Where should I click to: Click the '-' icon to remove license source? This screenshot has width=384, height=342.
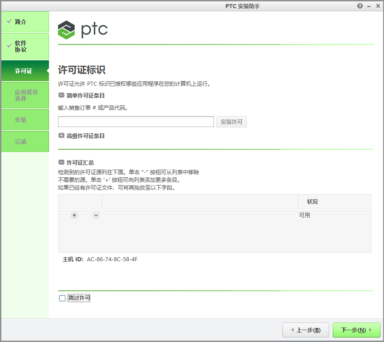coord(96,215)
